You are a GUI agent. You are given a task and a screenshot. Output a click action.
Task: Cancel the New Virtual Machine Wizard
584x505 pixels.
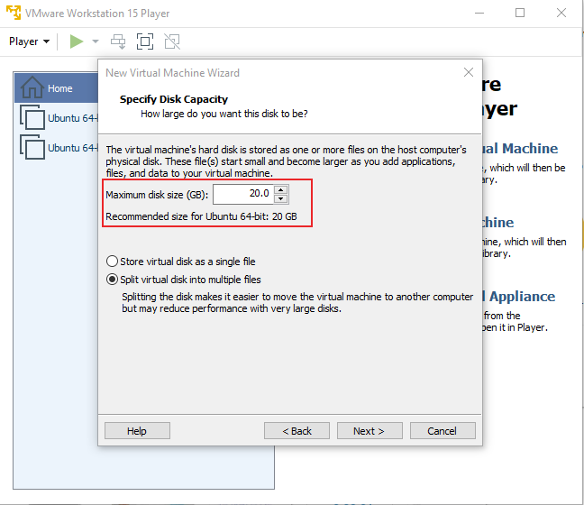point(443,431)
